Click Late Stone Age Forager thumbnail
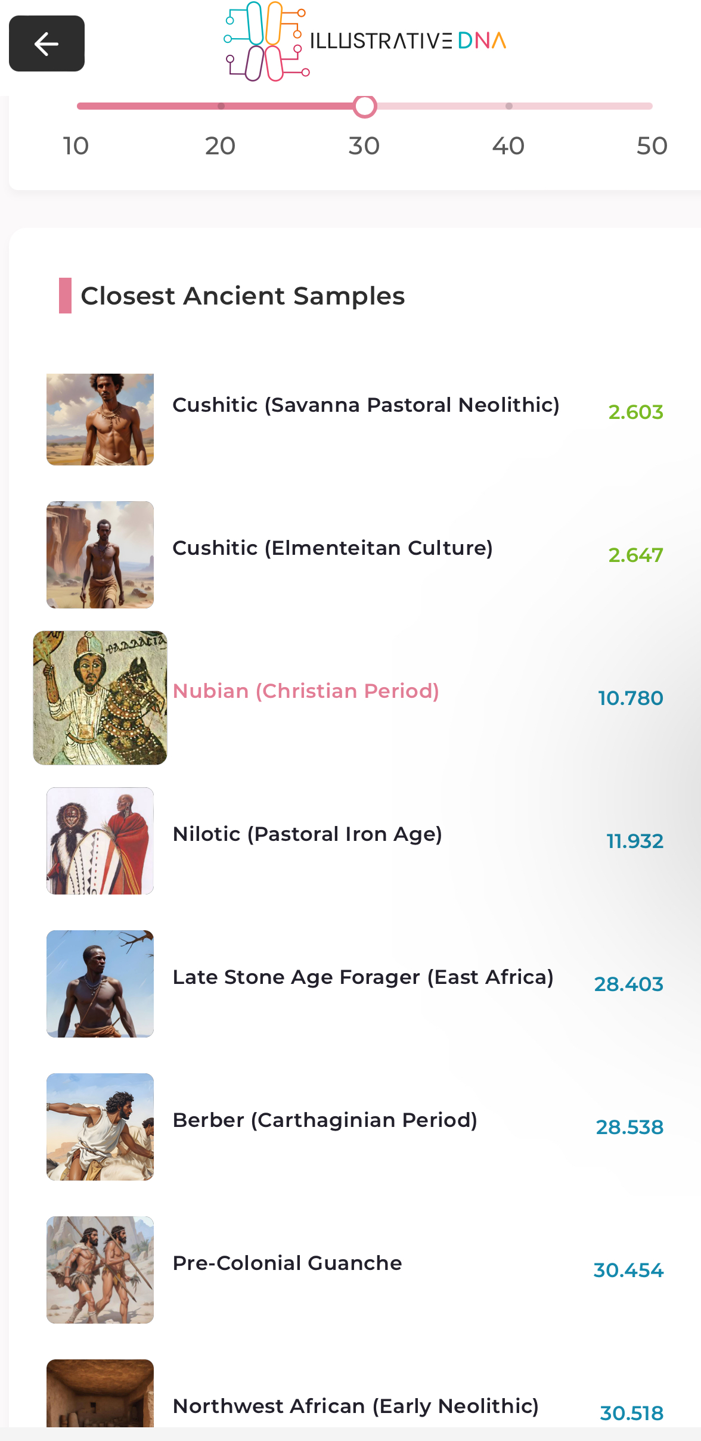 pos(100,984)
